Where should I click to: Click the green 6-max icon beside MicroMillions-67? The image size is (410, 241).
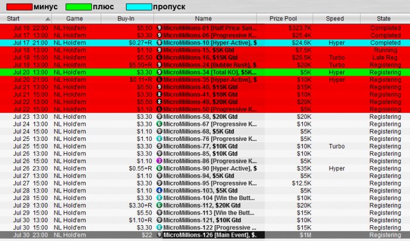159,124
